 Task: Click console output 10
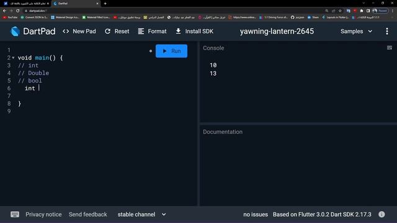213,65
